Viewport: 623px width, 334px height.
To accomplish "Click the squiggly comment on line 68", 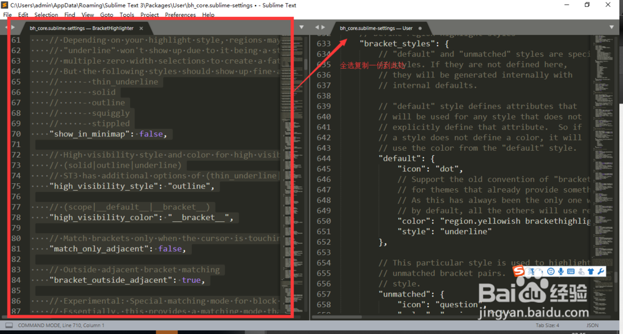I will pos(110,113).
